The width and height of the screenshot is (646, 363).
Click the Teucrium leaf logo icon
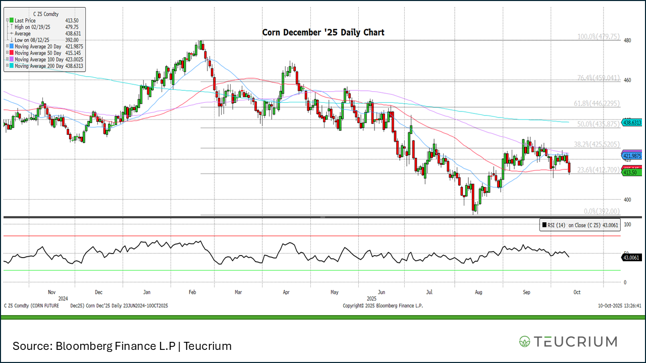click(x=525, y=342)
